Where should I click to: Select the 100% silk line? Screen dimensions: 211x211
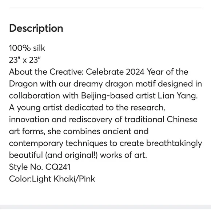pos(27,48)
